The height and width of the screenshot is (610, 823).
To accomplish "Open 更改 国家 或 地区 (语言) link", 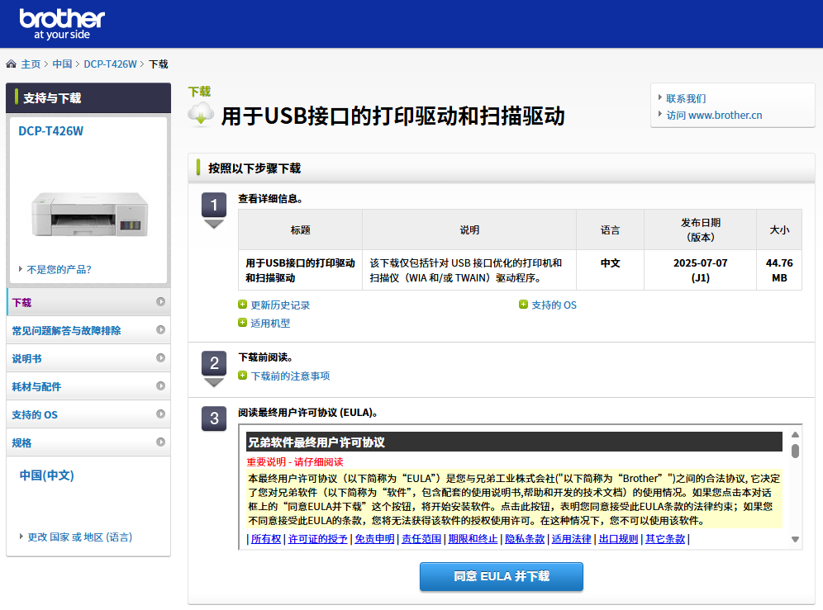I will click(x=80, y=537).
